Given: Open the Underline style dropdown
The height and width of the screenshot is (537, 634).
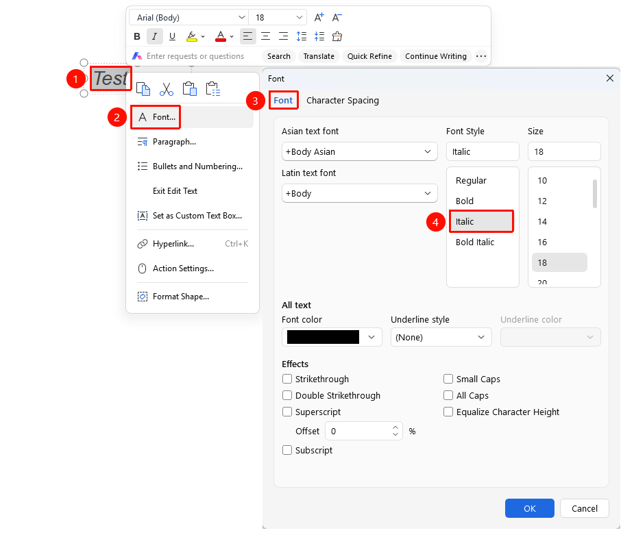Looking at the screenshot, I should [x=441, y=337].
